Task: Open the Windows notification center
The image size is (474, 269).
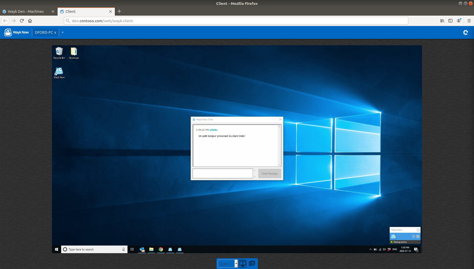Action: click(416, 250)
